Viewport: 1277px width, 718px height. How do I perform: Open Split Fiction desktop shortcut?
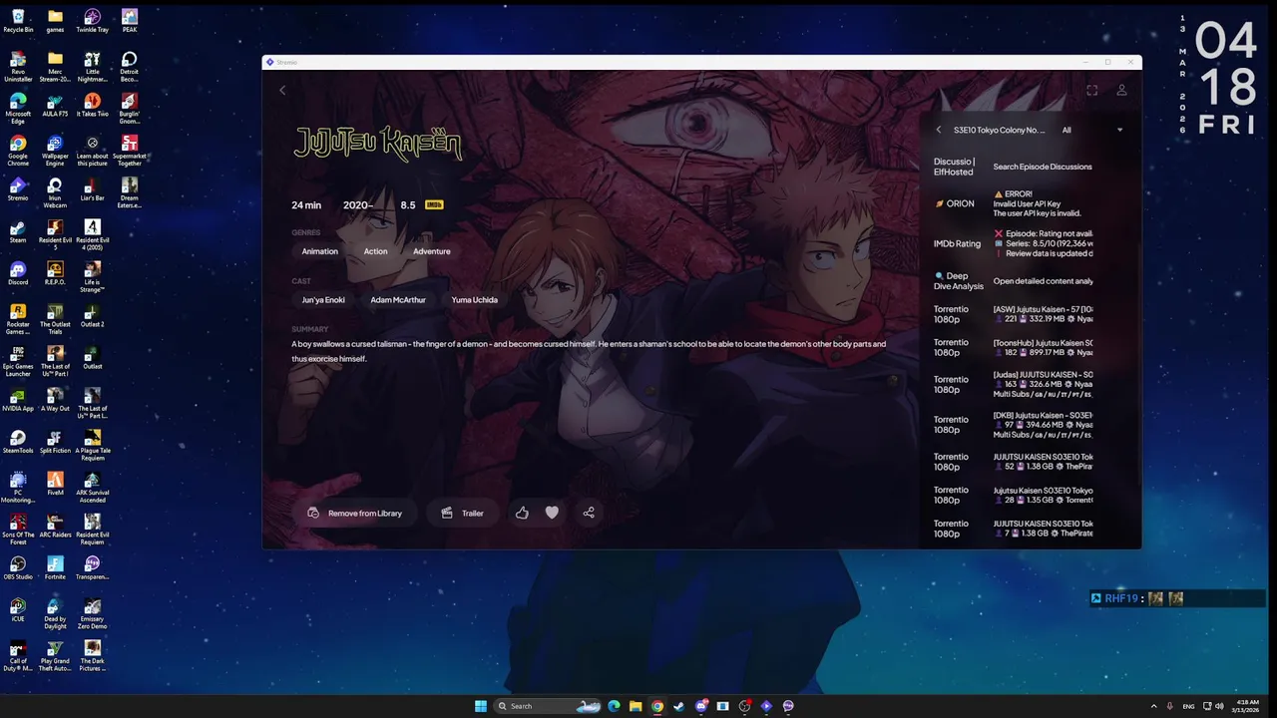coord(55,441)
